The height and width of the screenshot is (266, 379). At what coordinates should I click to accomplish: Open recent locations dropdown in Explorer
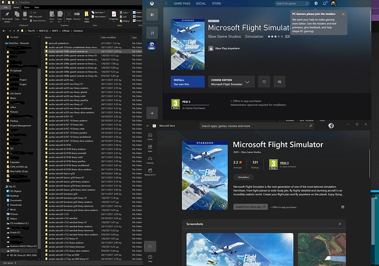point(14,31)
